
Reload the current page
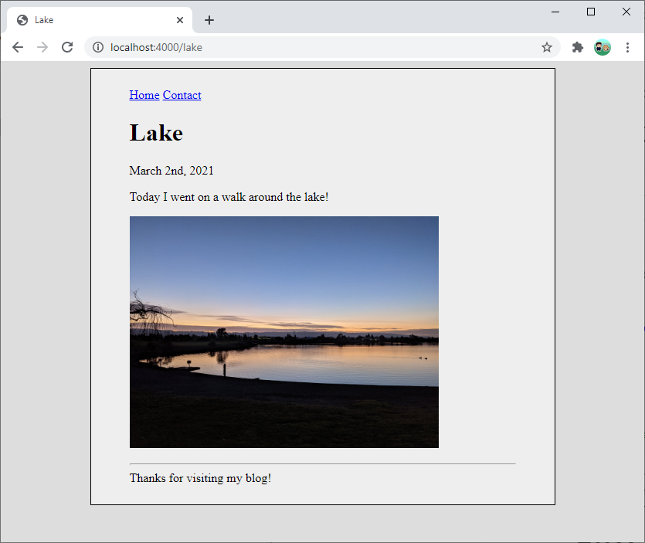[x=67, y=47]
